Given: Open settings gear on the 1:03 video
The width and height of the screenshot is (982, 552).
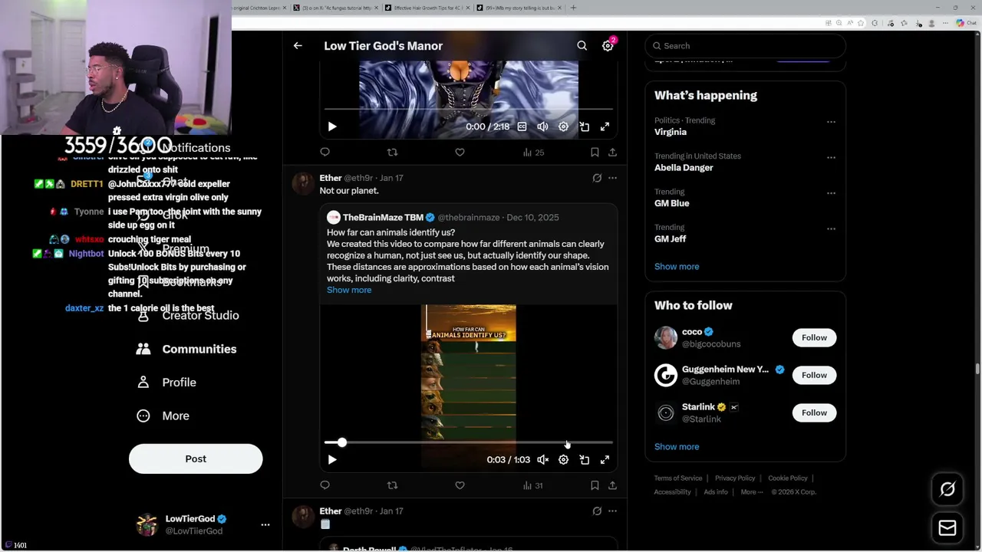Looking at the screenshot, I should pos(564,460).
